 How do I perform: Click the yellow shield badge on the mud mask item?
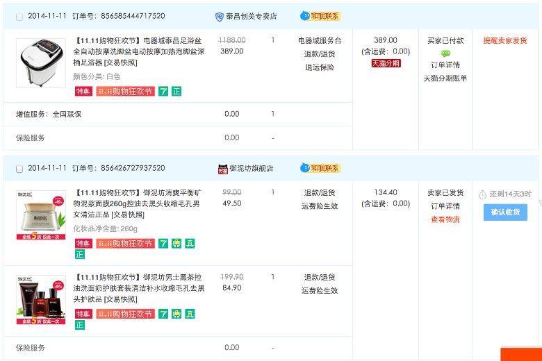[176, 244]
